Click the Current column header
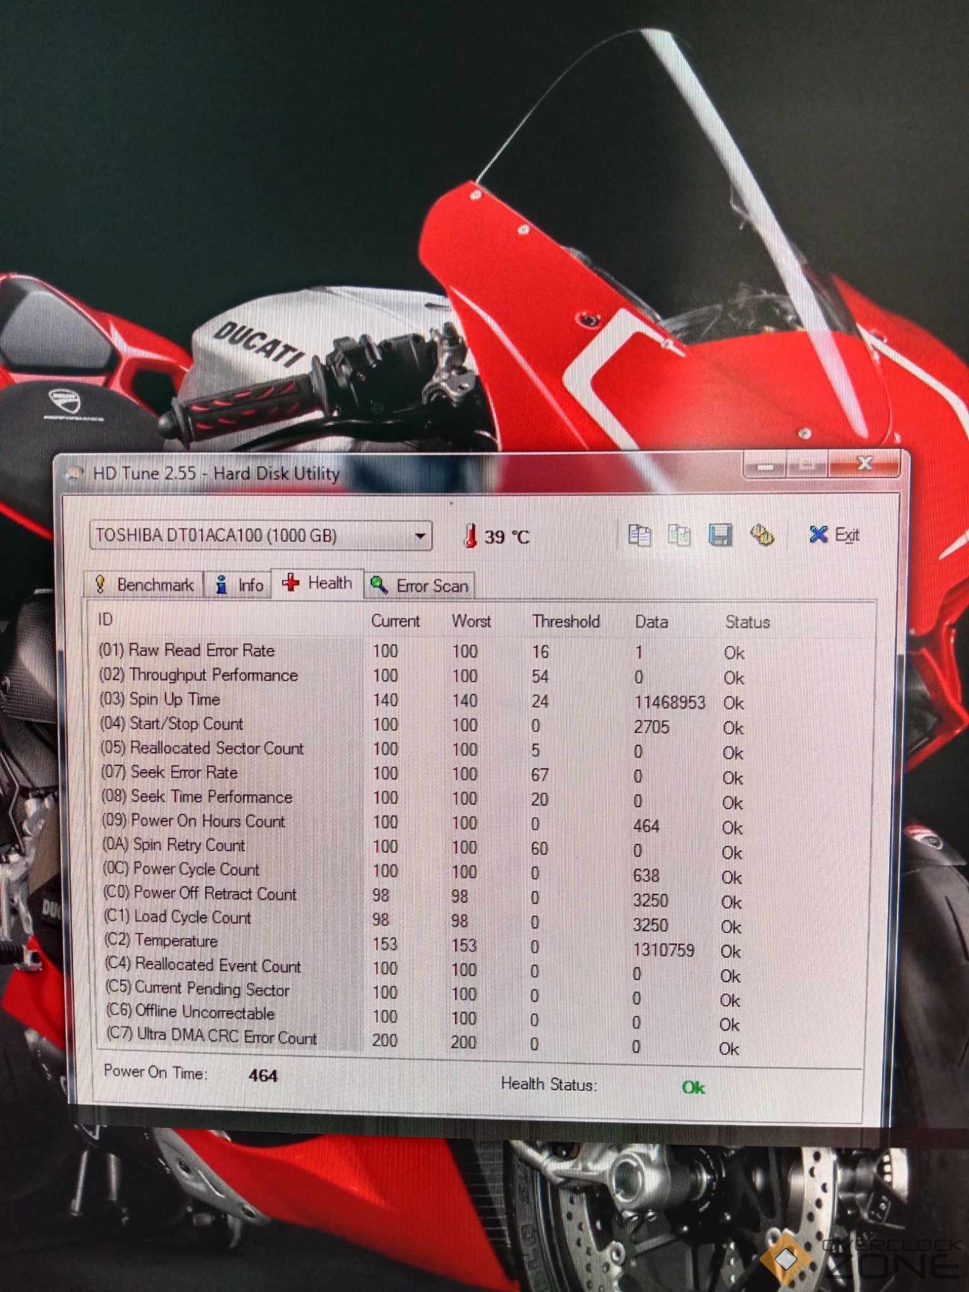969x1292 pixels. pos(395,621)
